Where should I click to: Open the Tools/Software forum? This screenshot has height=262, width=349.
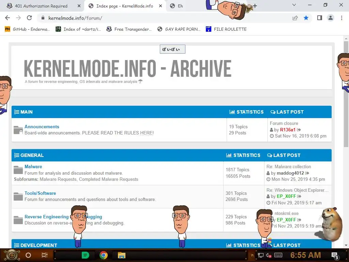[40, 193]
